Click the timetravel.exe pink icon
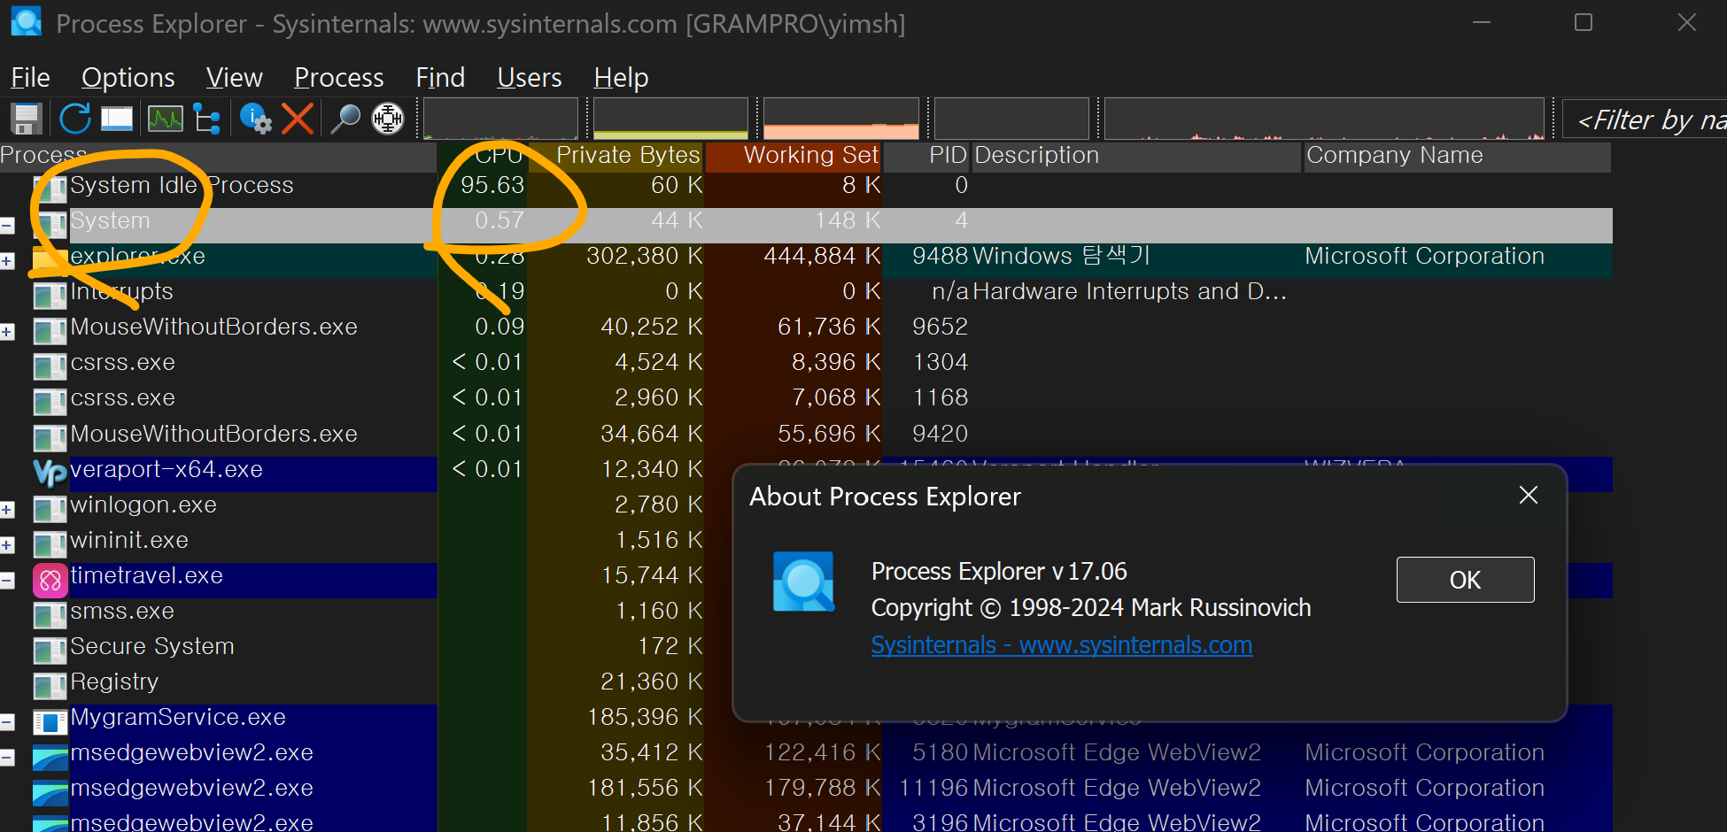The width and height of the screenshot is (1727, 832). click(x=50, y=581)
